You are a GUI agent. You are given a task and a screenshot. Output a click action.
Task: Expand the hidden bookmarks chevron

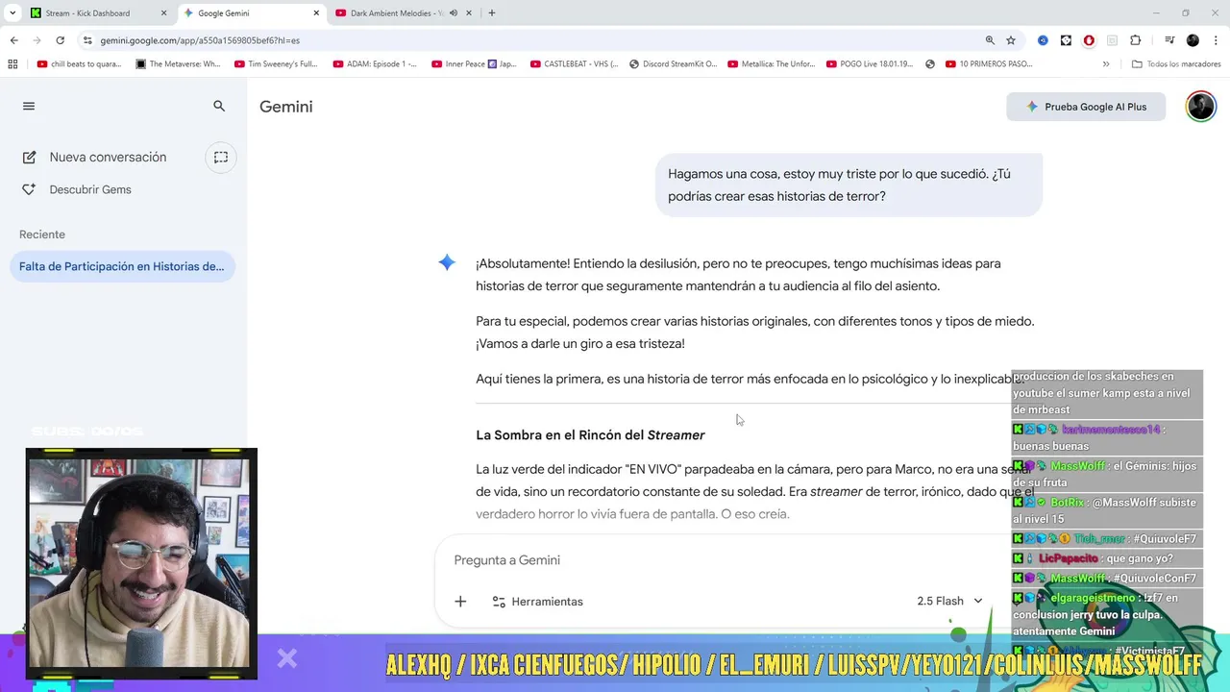(x=1106, y=64)
